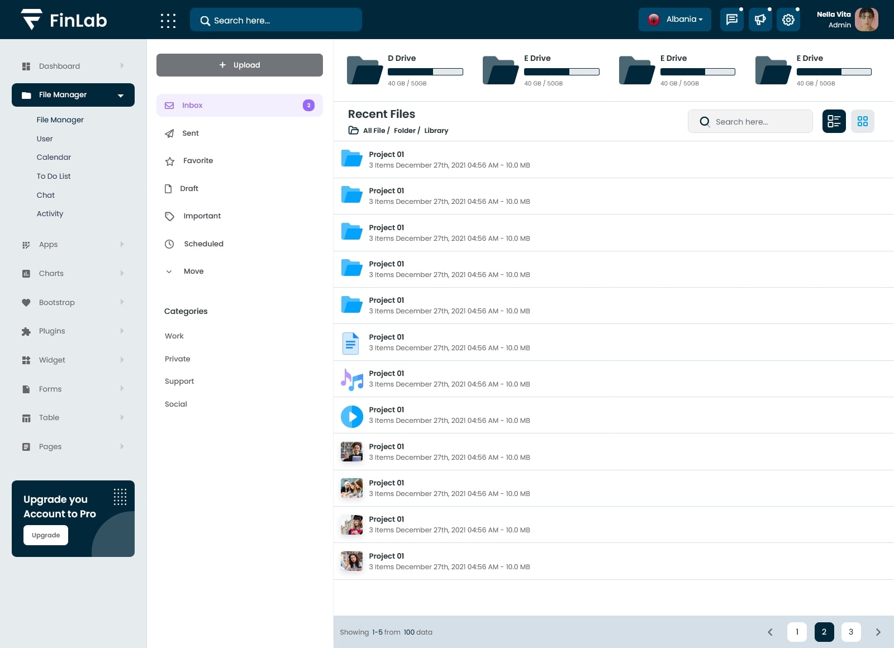Switch to grid view layout
Image resolution: width=894 pixels, height=648 pixels.
click(862, 121)
